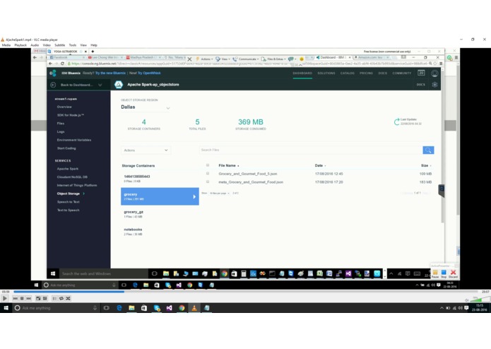Click the ActivePresenter Discard button
This screenshot has height=349, width=491.
pyautogui.click(x=453, y=273)
